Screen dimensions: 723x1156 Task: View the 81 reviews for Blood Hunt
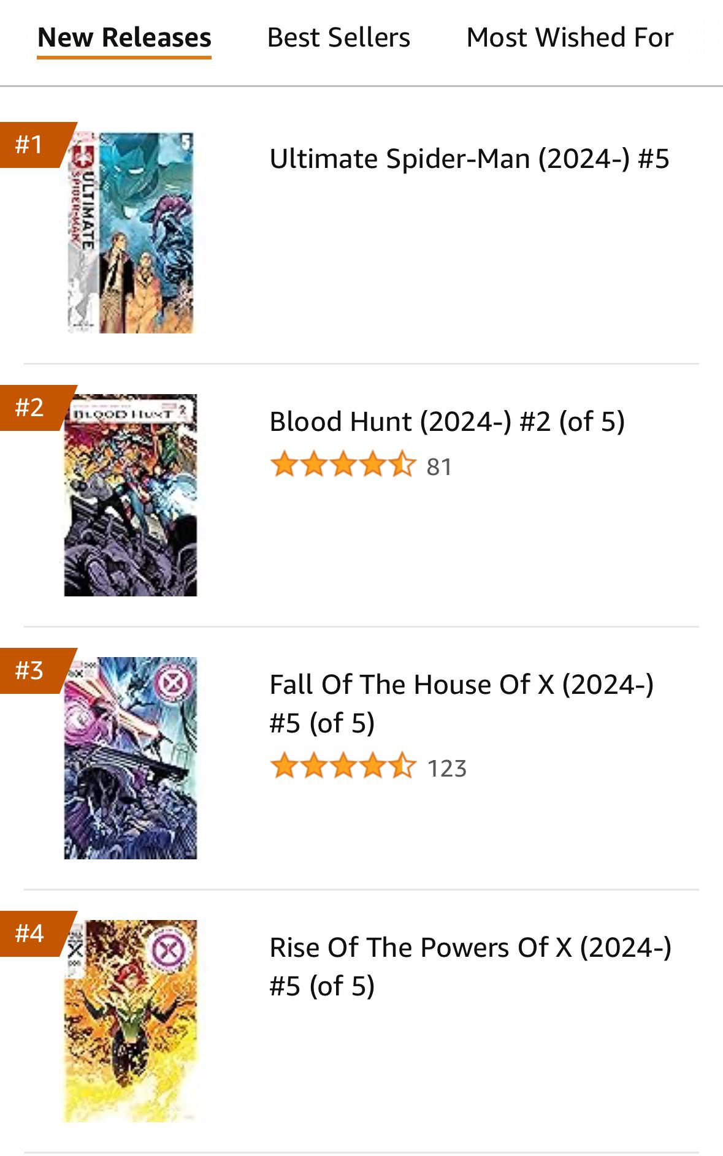click(439, 467)
